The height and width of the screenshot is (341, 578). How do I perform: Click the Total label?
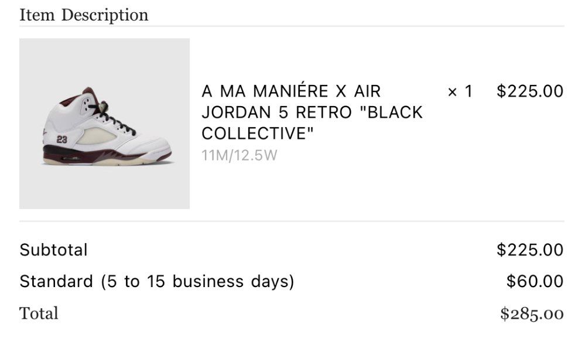[x=39, y=313]
